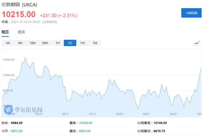Click the 06/17 date label
Screen dimensions: 203x136
click(65, 114)
